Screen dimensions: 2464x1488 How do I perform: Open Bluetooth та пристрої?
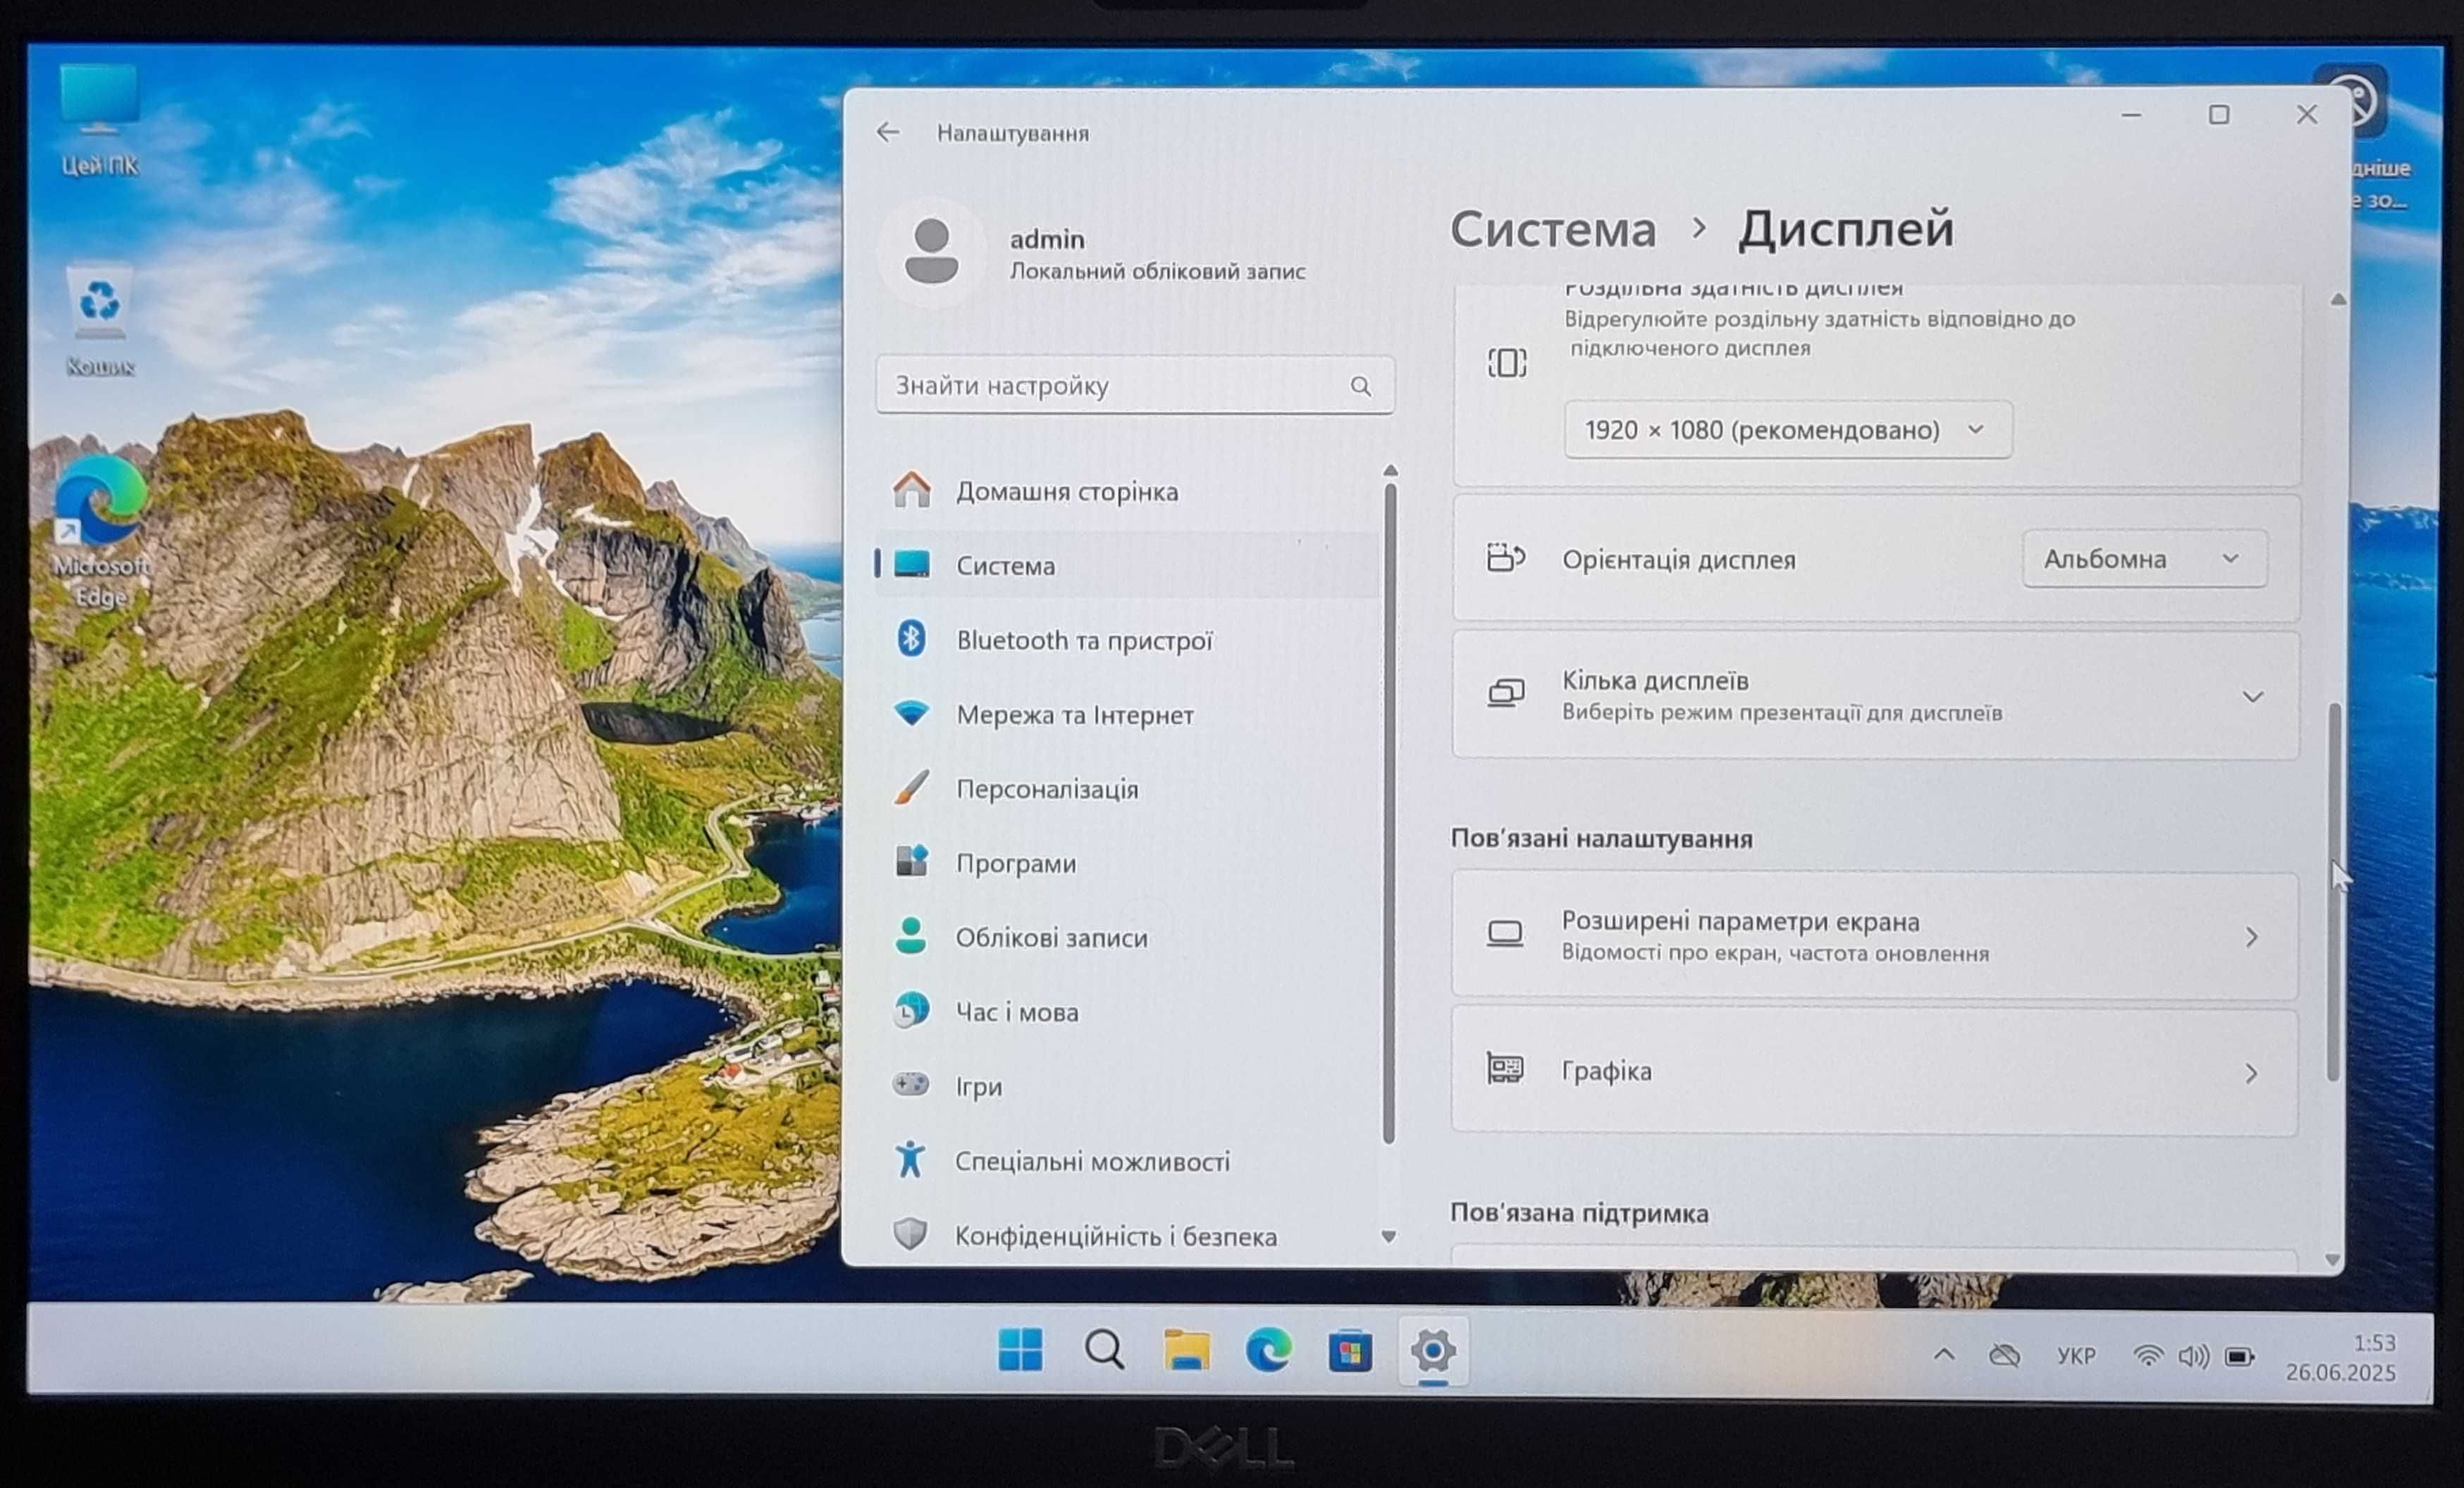pos(1128,640)
